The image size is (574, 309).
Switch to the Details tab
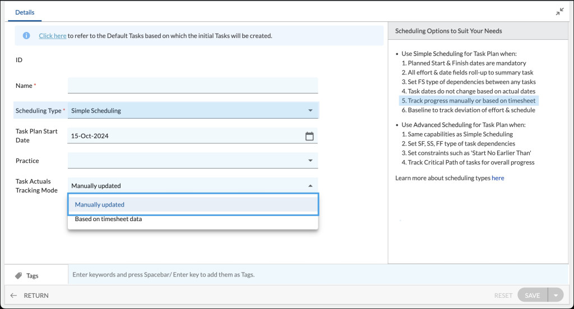25,12
